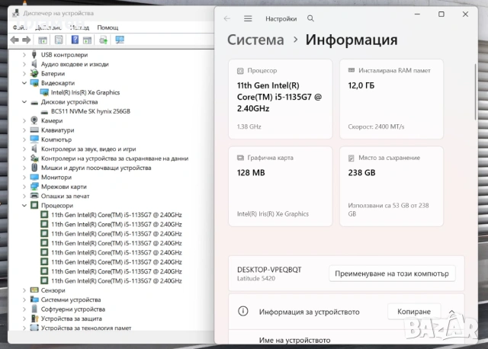
Task: Click the USB контролери device icon
Action: point(34,55)
